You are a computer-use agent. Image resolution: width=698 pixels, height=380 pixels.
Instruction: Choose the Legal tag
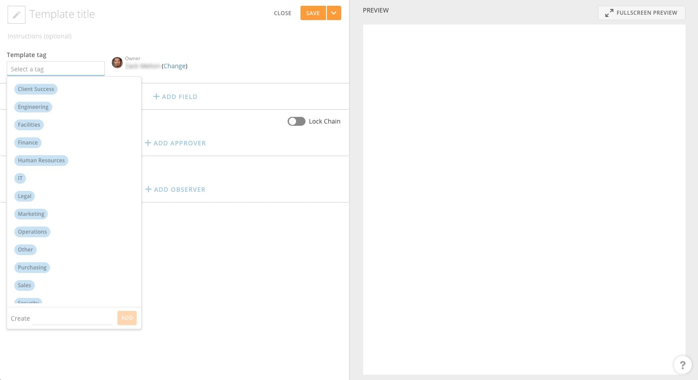pyautogui.click(x=25, y=196)
